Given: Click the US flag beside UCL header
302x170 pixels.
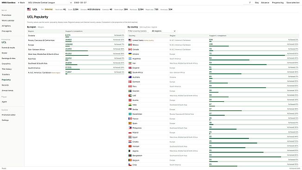Looking at the screenshot, I should [29, 9].
